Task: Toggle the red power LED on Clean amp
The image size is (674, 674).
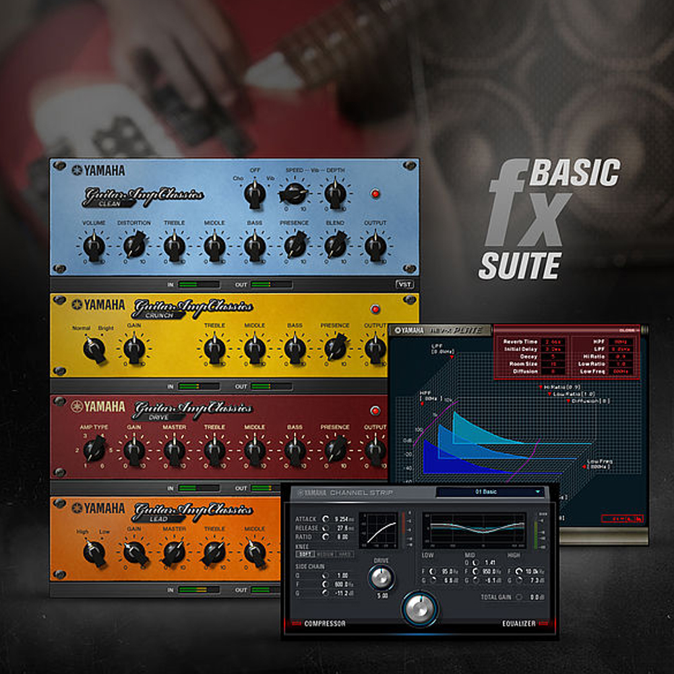Action: coord(375,194)
